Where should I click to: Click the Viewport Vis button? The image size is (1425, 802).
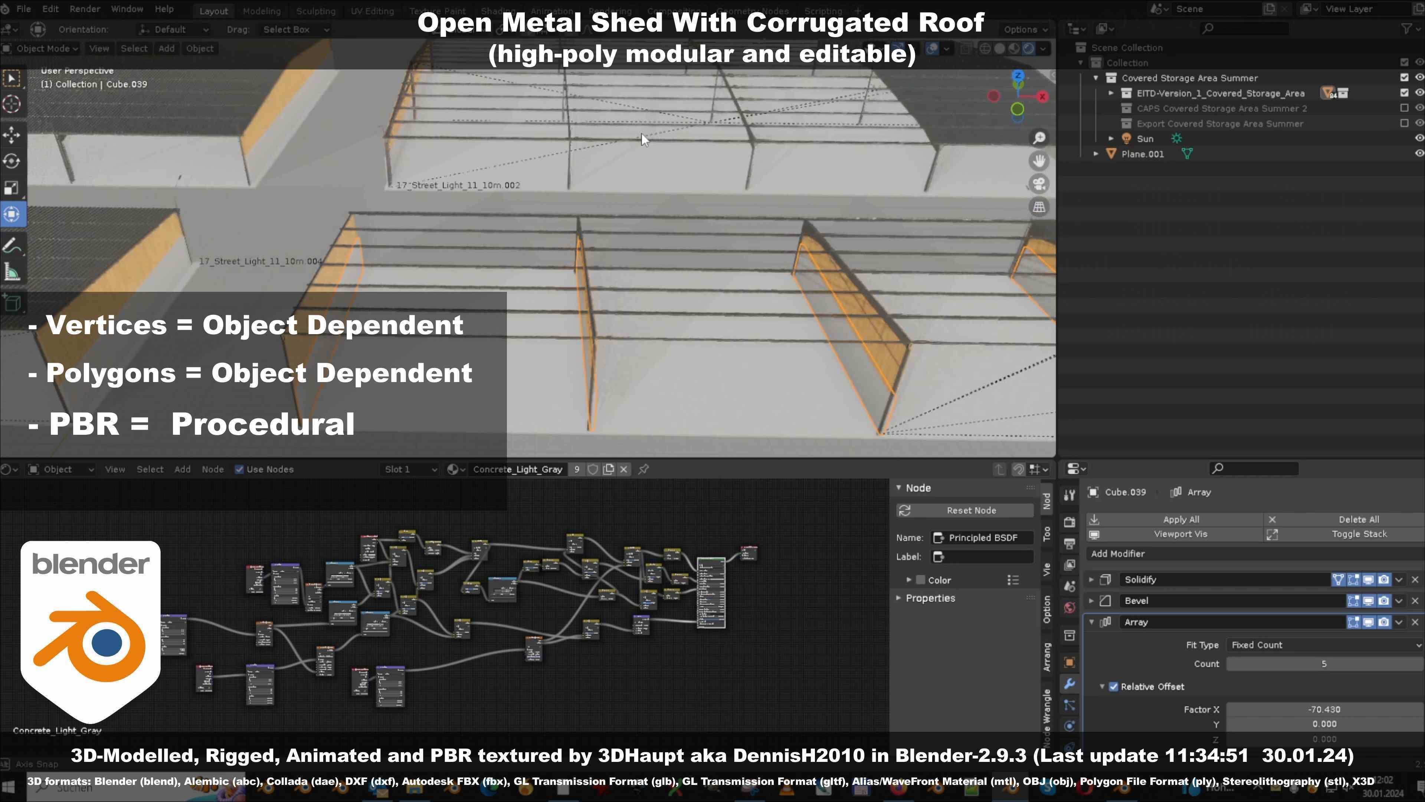(x=1175, y=534)
